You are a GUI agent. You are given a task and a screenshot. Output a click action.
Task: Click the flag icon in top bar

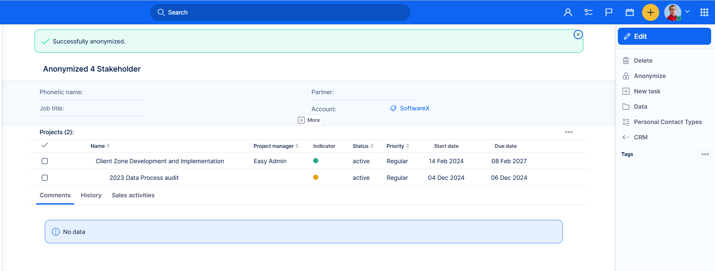coord(609,12)
